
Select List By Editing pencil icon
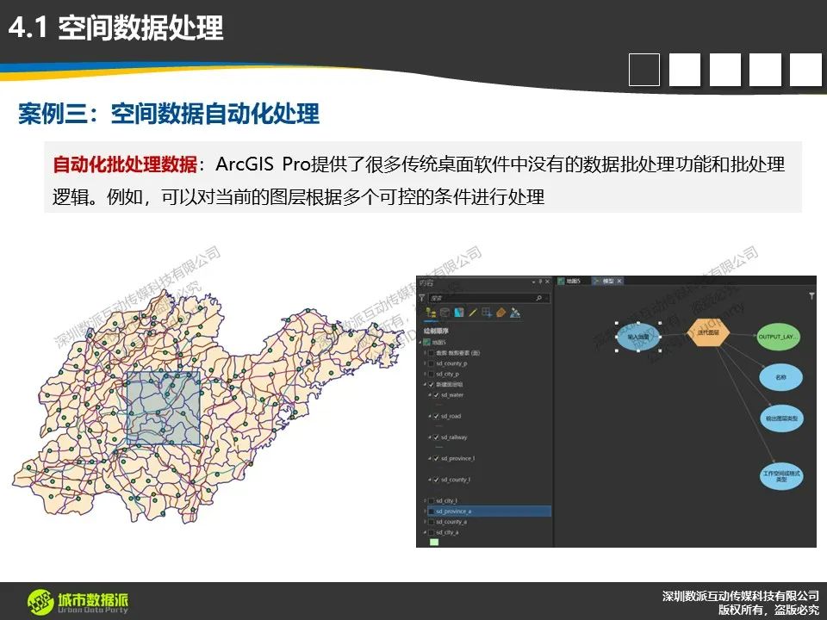[x=473, y=313]
